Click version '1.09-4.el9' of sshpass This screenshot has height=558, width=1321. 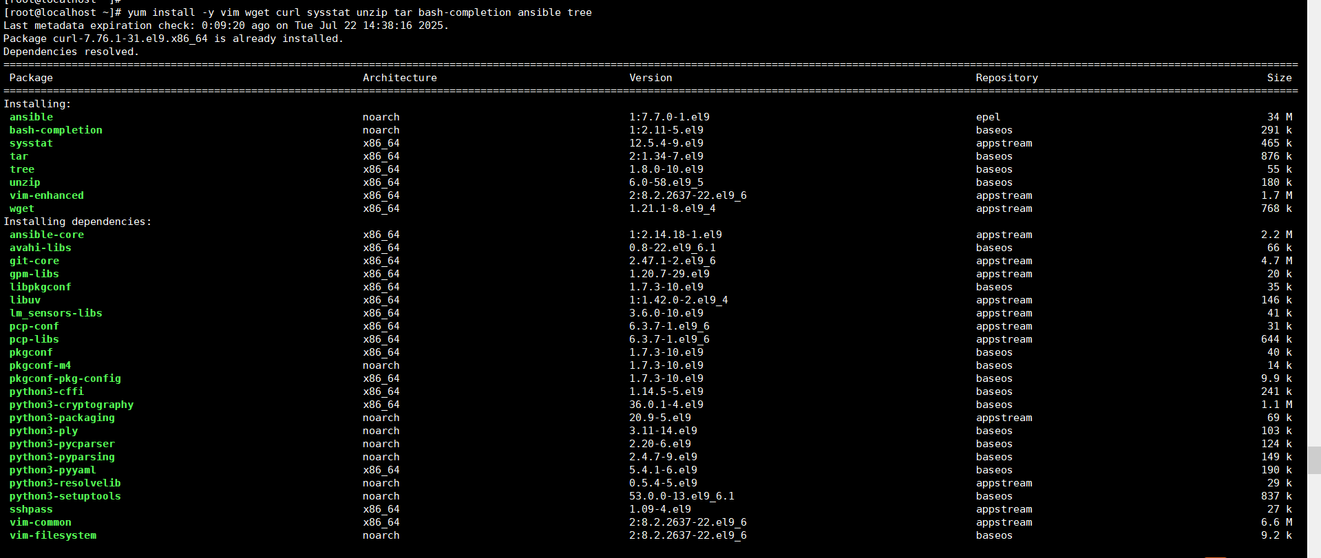pos(660,509)
